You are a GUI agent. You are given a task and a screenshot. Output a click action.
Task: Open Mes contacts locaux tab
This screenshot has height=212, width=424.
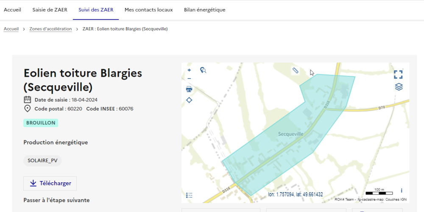point(148,10)
